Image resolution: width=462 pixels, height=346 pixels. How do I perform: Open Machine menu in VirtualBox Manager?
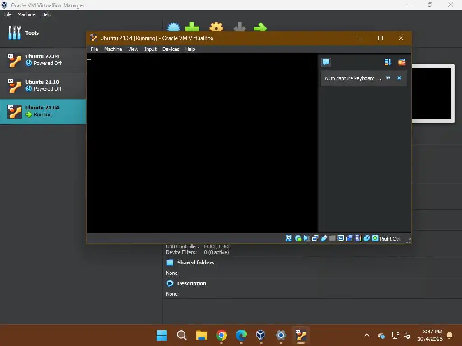pyautogui.click(x=26, y=14)
